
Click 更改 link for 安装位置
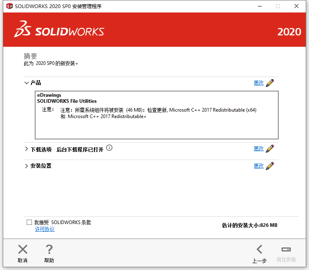pos(259,166)
